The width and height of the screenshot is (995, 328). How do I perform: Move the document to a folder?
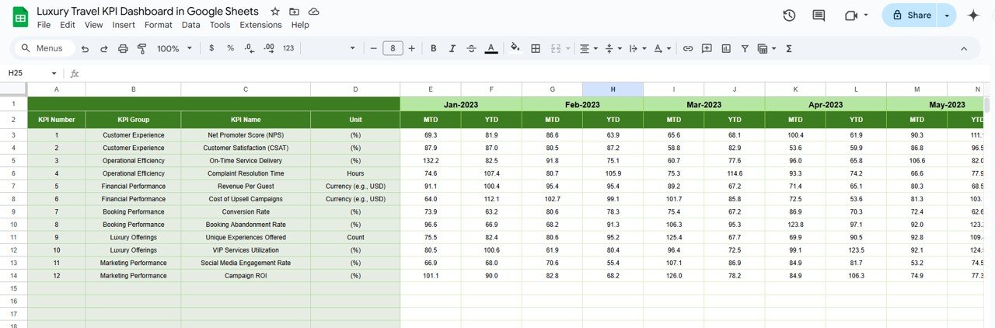[x=294, y=12]
